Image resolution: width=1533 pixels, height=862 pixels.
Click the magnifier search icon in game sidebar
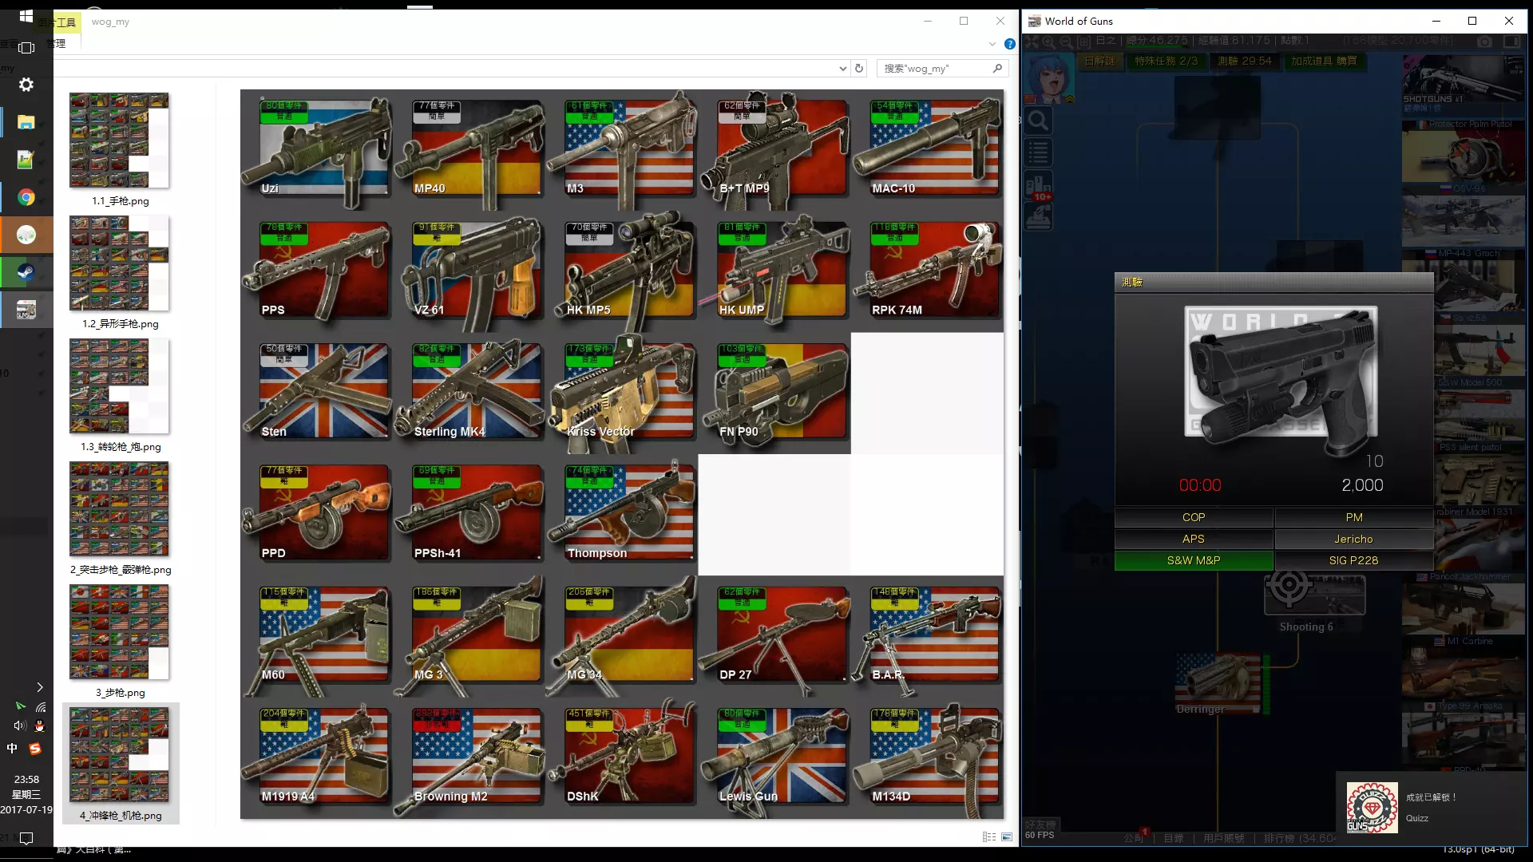(1038, 121)
